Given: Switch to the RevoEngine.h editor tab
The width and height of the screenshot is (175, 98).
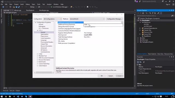Looking at the screenshot, I should pyautogui.click(x=30, y=10).
